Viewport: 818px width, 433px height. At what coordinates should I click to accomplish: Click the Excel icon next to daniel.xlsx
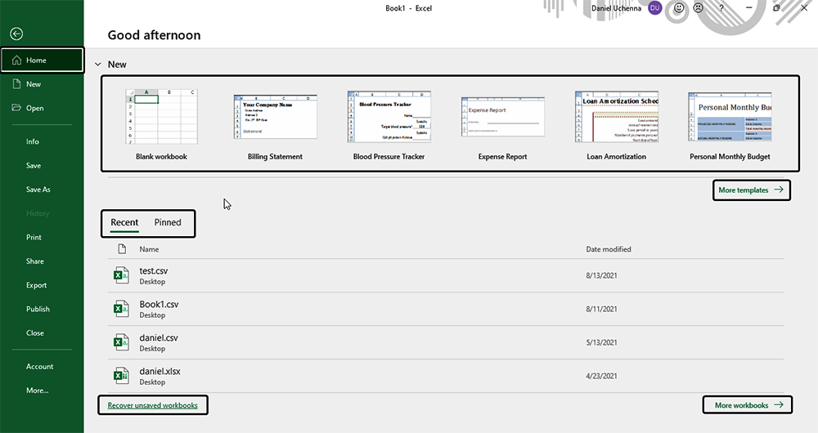[x=121, y=376]
